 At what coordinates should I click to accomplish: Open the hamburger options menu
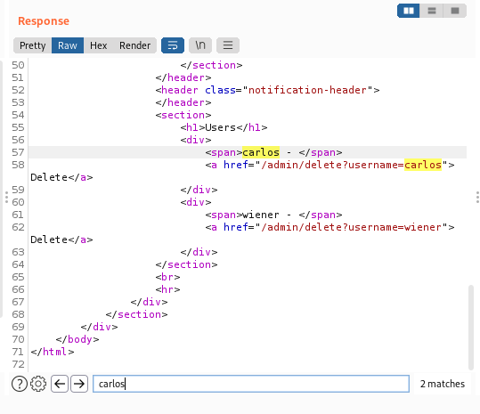pyautogui.click(x=228, y=45)
